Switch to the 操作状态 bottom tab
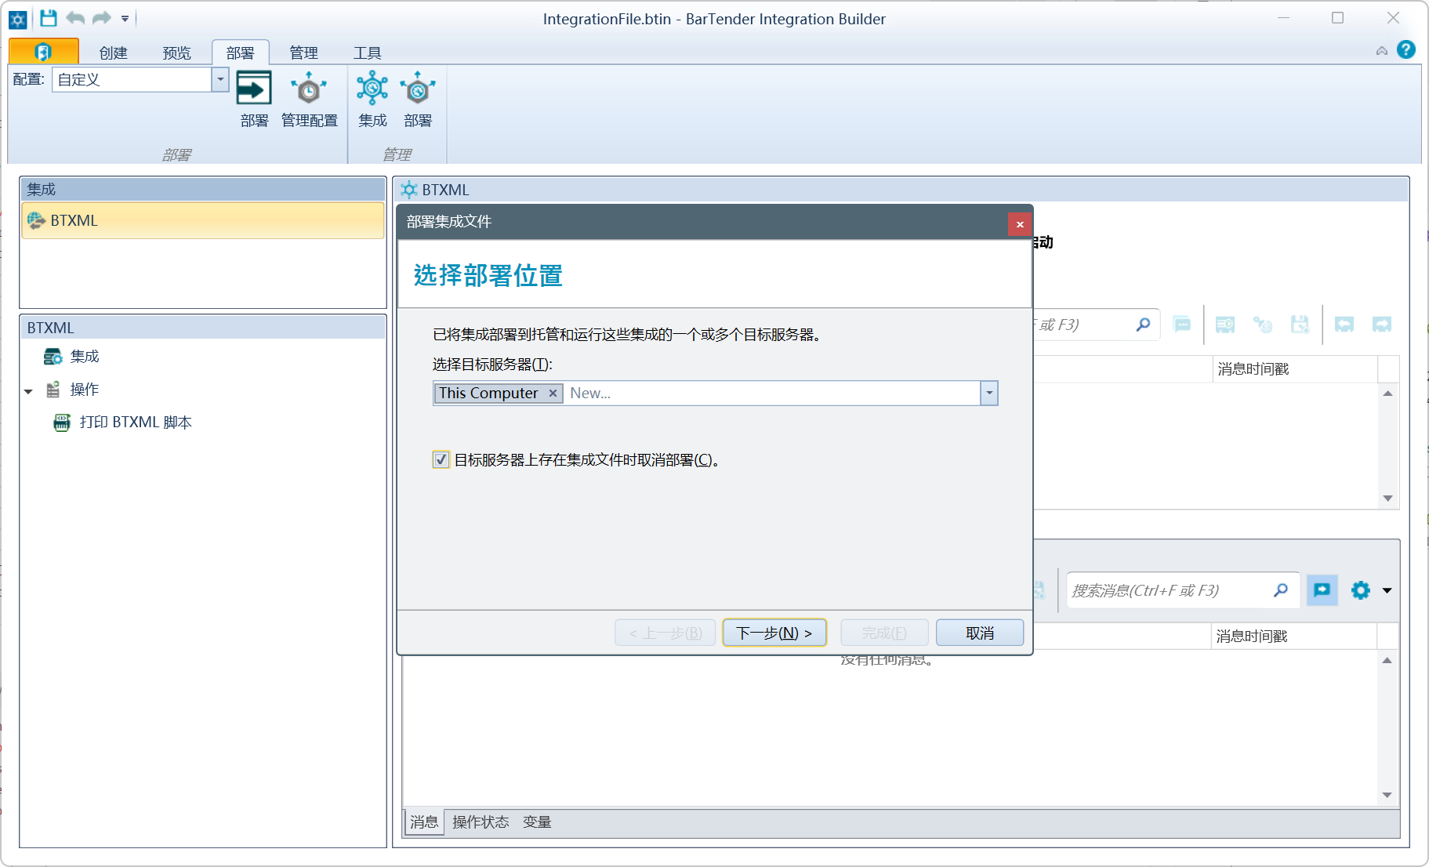The width and height of the screenshot is (1429, 867). (x=481, y=822)
